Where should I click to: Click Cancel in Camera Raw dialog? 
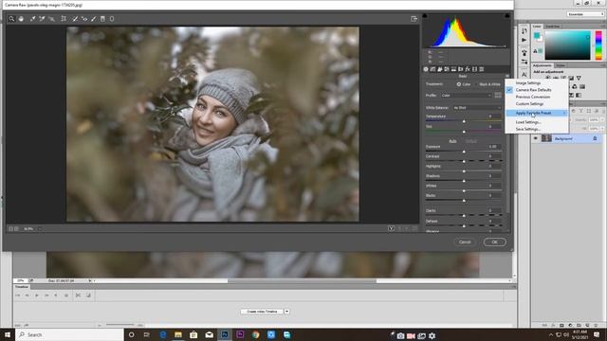465,242
